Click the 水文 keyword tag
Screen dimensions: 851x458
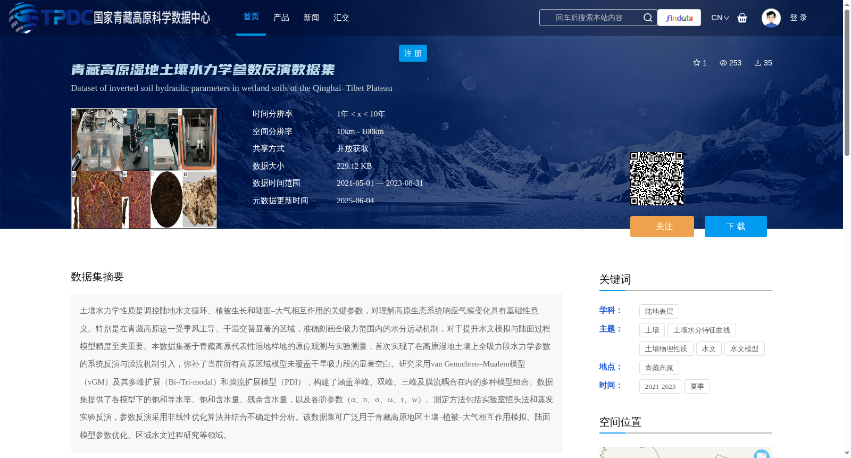708,349
